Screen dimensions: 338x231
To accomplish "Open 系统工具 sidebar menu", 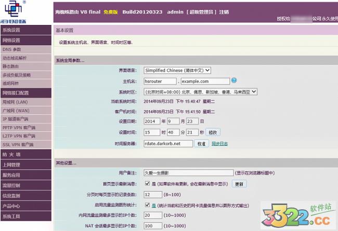I will (26, 216).
